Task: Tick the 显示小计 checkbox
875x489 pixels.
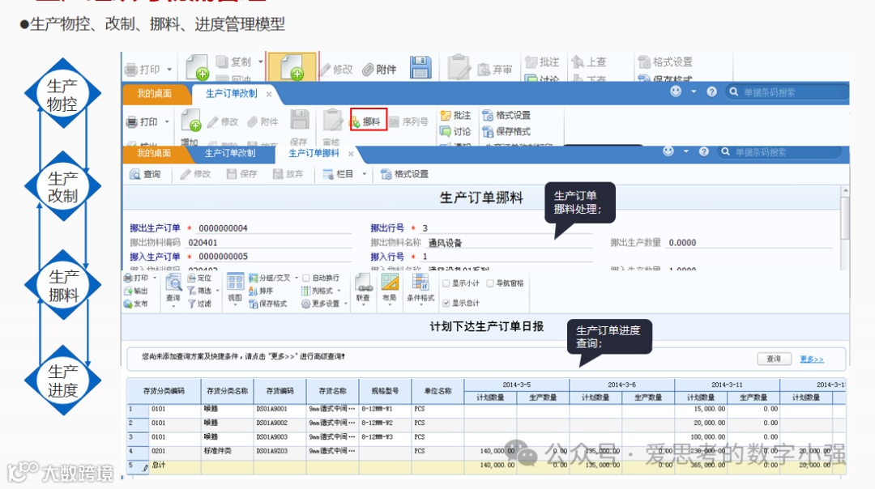Action: pos(446,283)
